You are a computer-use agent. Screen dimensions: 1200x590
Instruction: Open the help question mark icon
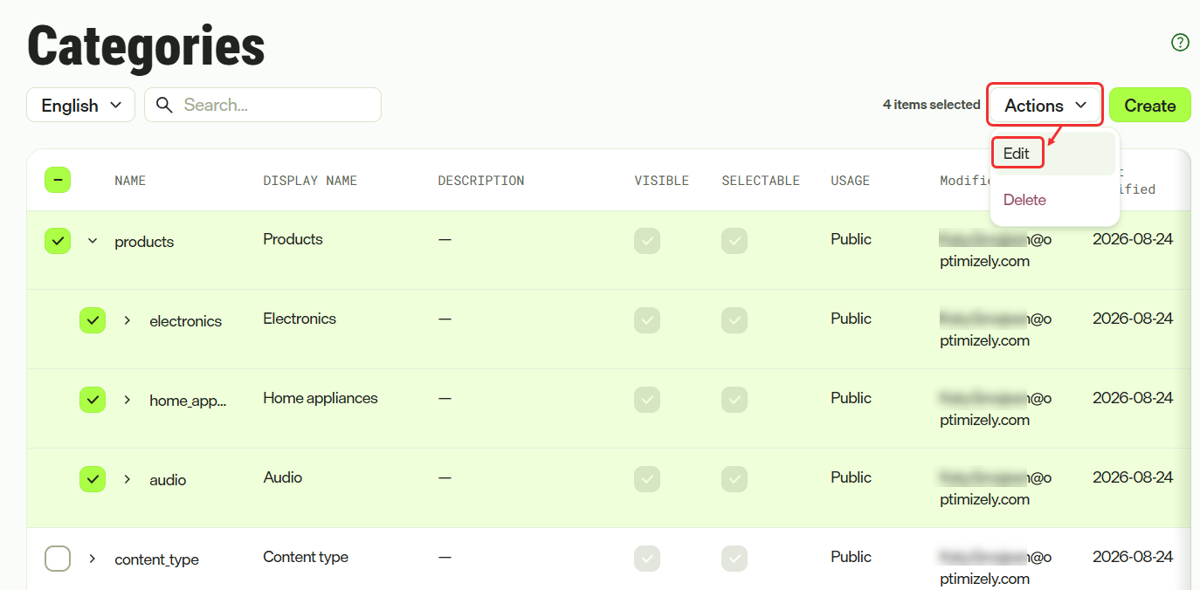pyautogui.click(x=1180, y=42)
